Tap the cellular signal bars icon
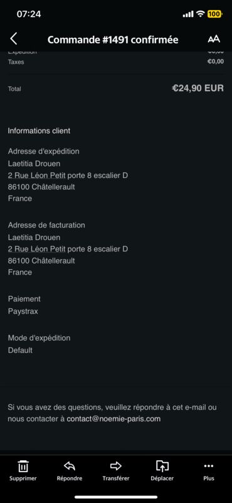This screenshot has width=232, height=503. 188,14
